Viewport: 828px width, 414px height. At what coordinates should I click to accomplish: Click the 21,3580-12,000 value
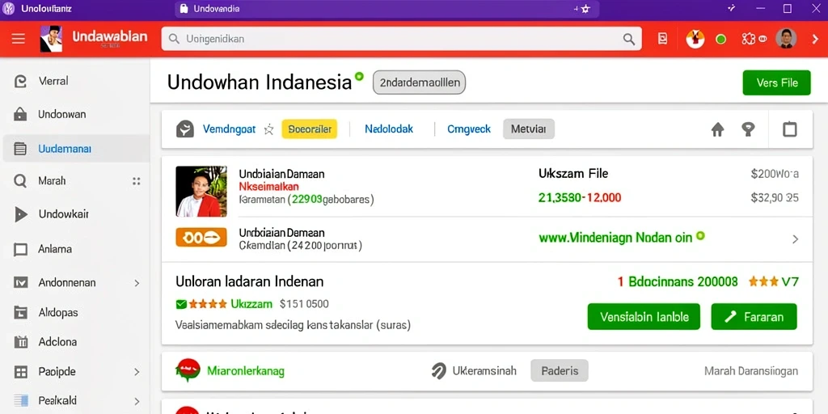580,198
